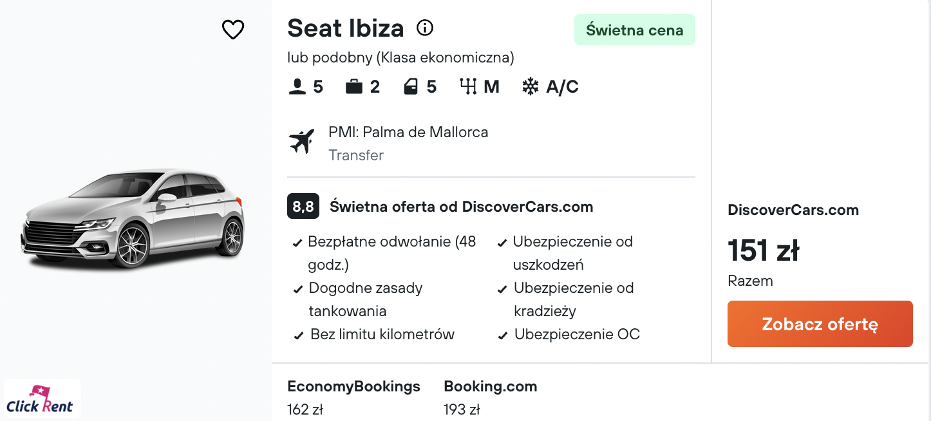Viewport: 931px width, 421px height.
Task: Click the Seat Ibiza car title
Action: click(345, 28)
